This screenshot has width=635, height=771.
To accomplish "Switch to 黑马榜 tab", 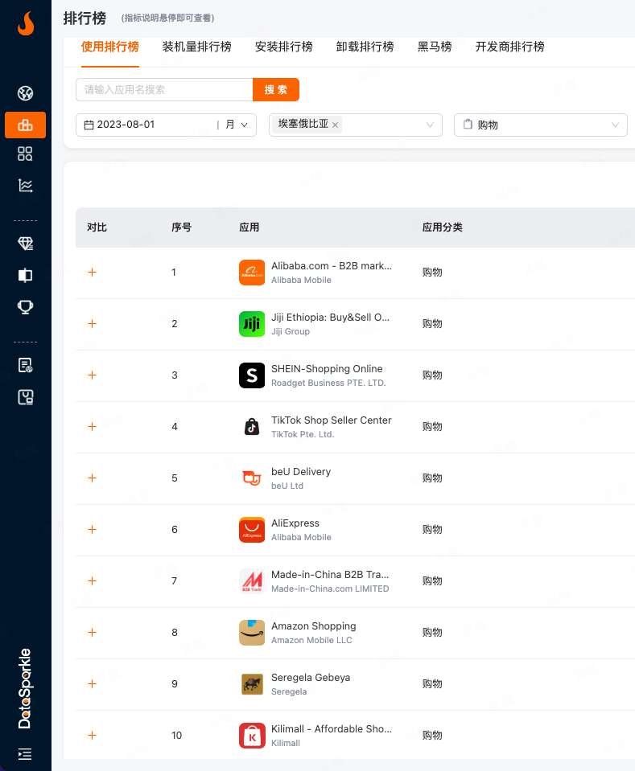I will click(x=435, y=47).
